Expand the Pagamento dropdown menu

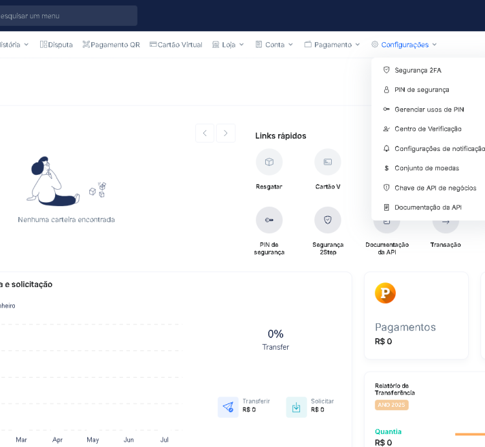[332, 45]
